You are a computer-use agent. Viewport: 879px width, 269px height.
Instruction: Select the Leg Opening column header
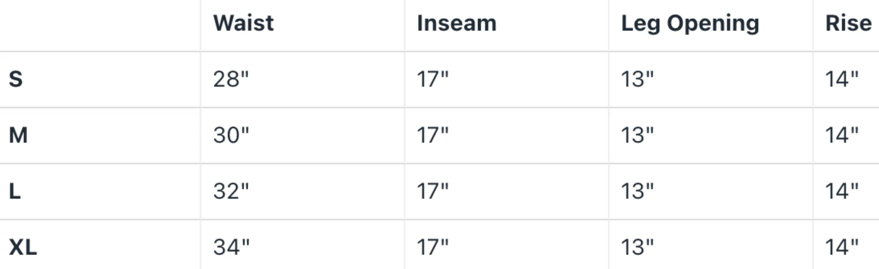coord(689,23)
